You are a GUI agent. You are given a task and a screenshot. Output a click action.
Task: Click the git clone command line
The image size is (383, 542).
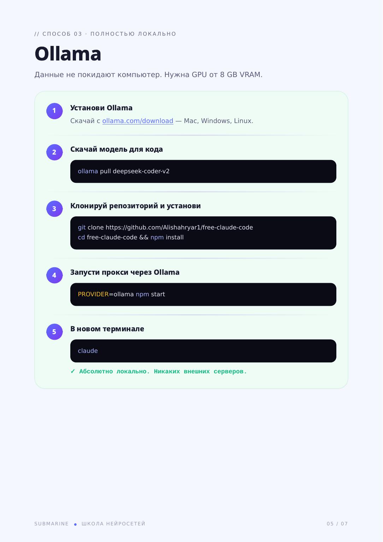point(165,227)
